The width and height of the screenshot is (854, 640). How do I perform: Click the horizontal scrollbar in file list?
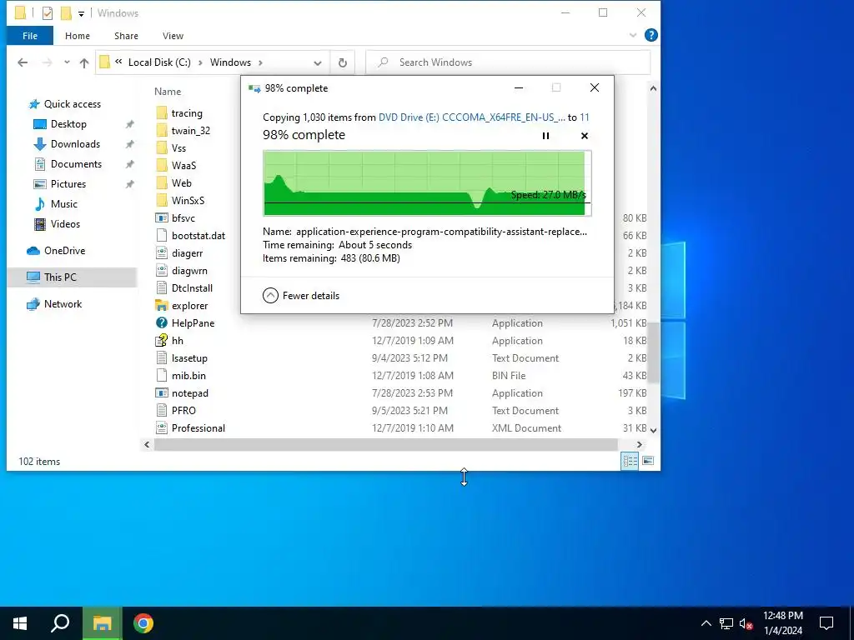coord(385,445)
